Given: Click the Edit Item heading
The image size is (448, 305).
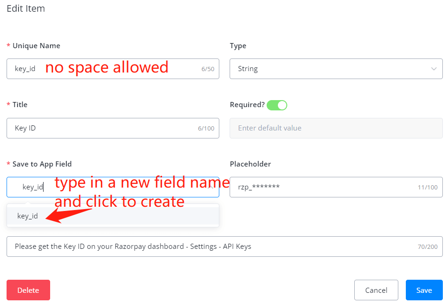Looking at the screenshot, I should (x=26, y=8).
